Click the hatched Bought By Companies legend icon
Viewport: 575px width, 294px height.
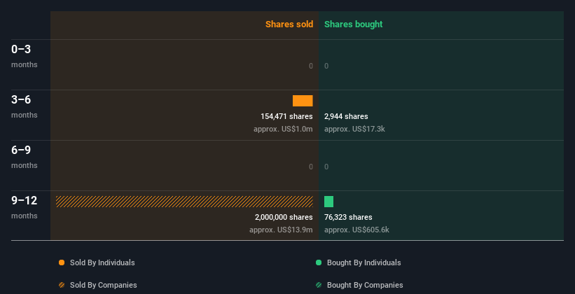point(319,285)
